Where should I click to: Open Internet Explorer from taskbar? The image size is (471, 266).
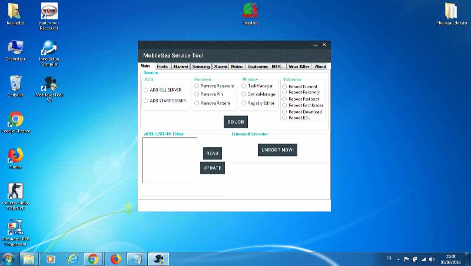pos(72,259)
